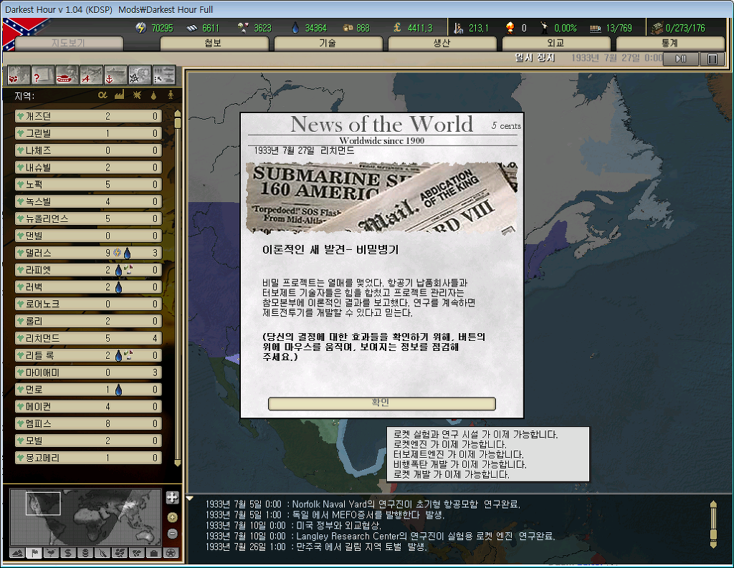Sort regions by factory column icon
This screenshot has height=568, width=734.
click(x=120, y=95)
